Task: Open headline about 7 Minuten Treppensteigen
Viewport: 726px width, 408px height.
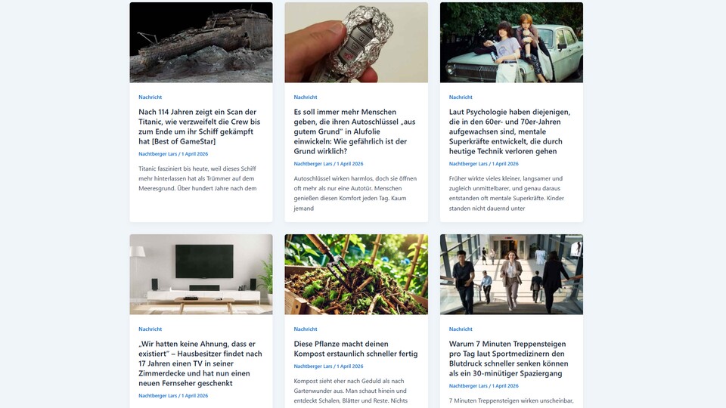Action: coord(508,358)
